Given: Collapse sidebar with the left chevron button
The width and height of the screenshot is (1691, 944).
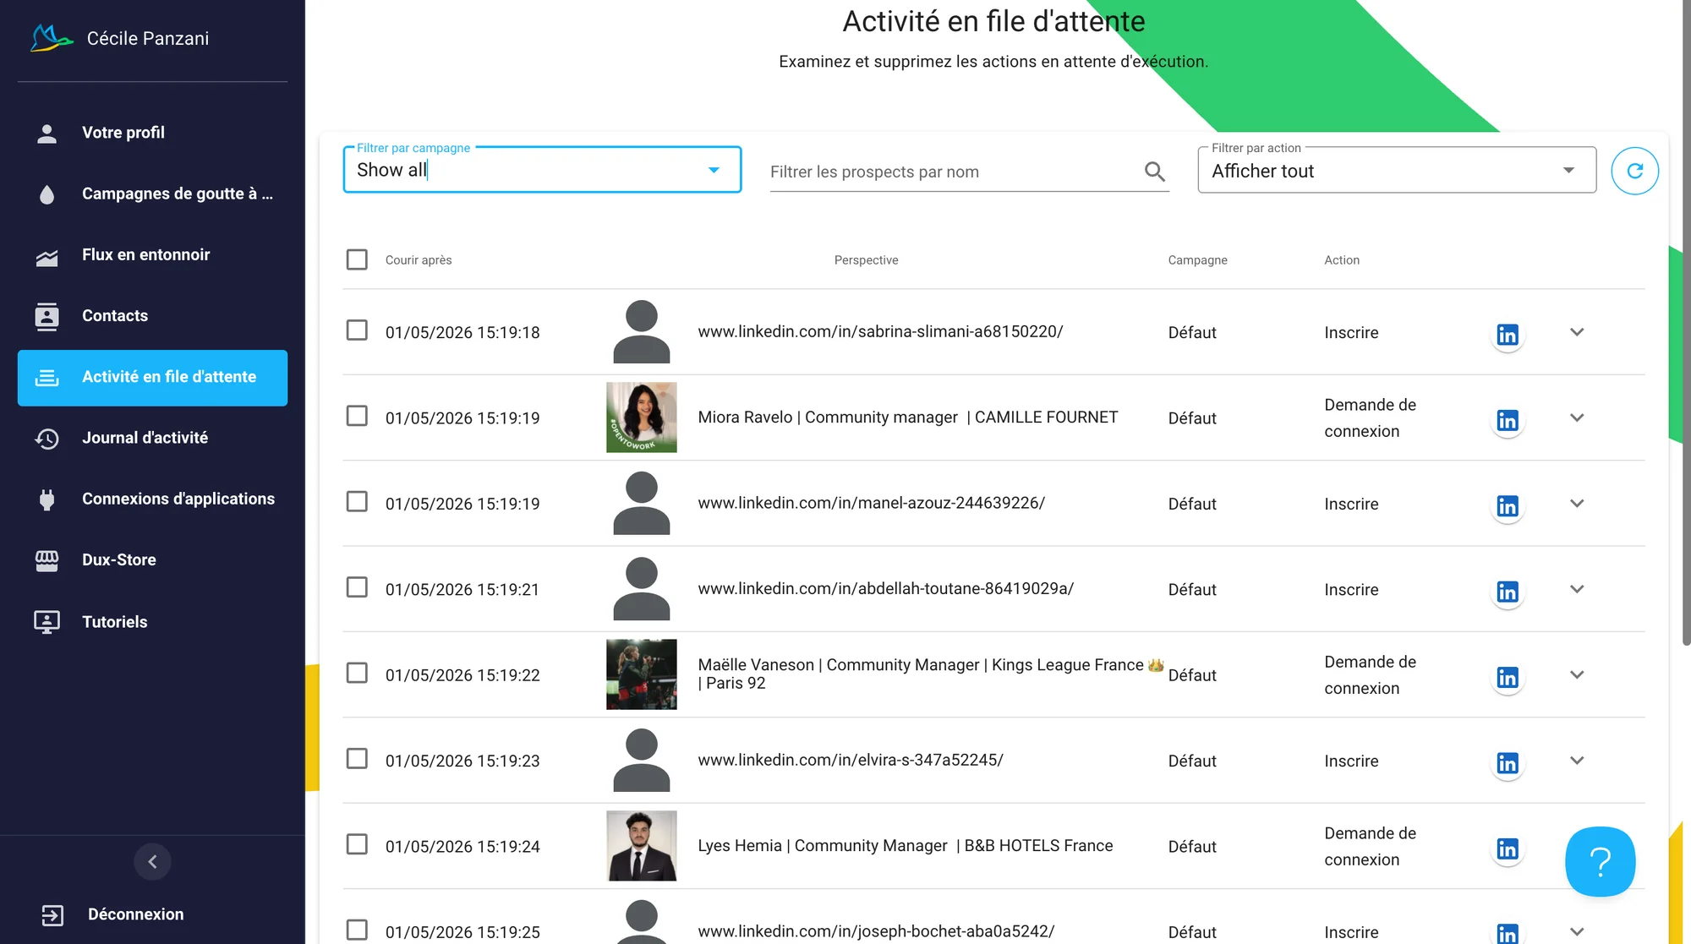Looking at the screenshot, I should pyautogui.click(x=152, y=861).
